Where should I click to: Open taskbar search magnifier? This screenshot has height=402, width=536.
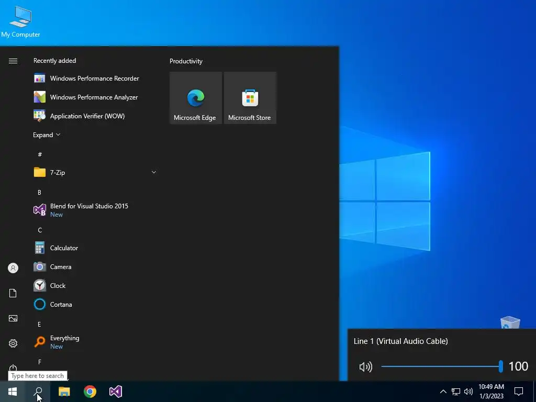pos(38,392)
